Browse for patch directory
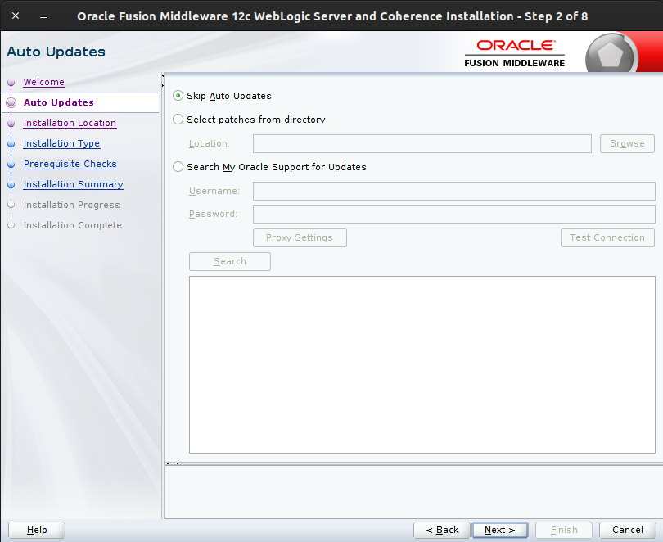 [627, 144]
